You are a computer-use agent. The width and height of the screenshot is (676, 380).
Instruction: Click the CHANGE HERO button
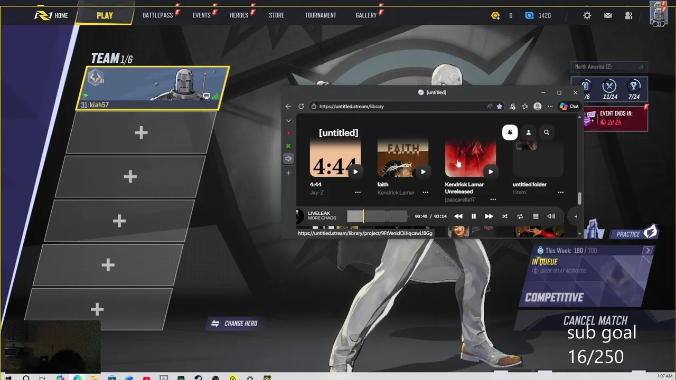[234, 324]
